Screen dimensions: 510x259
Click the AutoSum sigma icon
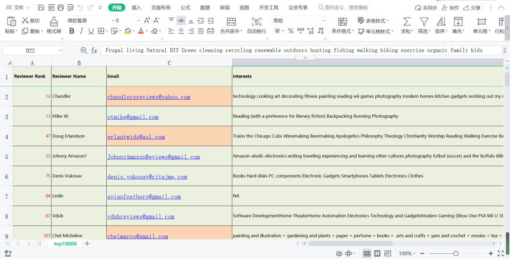point(406,21)
